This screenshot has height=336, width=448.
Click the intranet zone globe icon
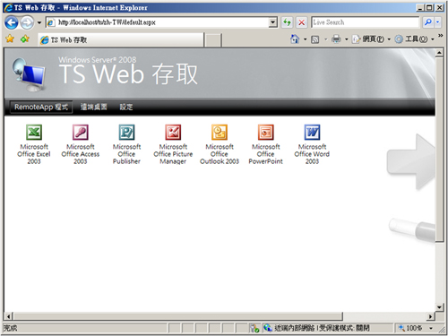pyautogui.click(x=268, y=328)
